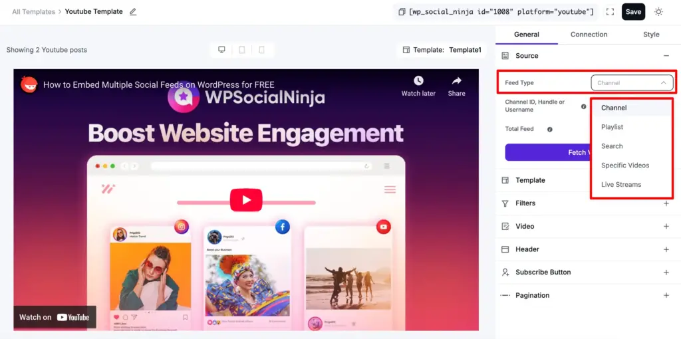Choose Specific Videos from the Feed Type list
The image size is (681, 339).
(x=632, y=165)
